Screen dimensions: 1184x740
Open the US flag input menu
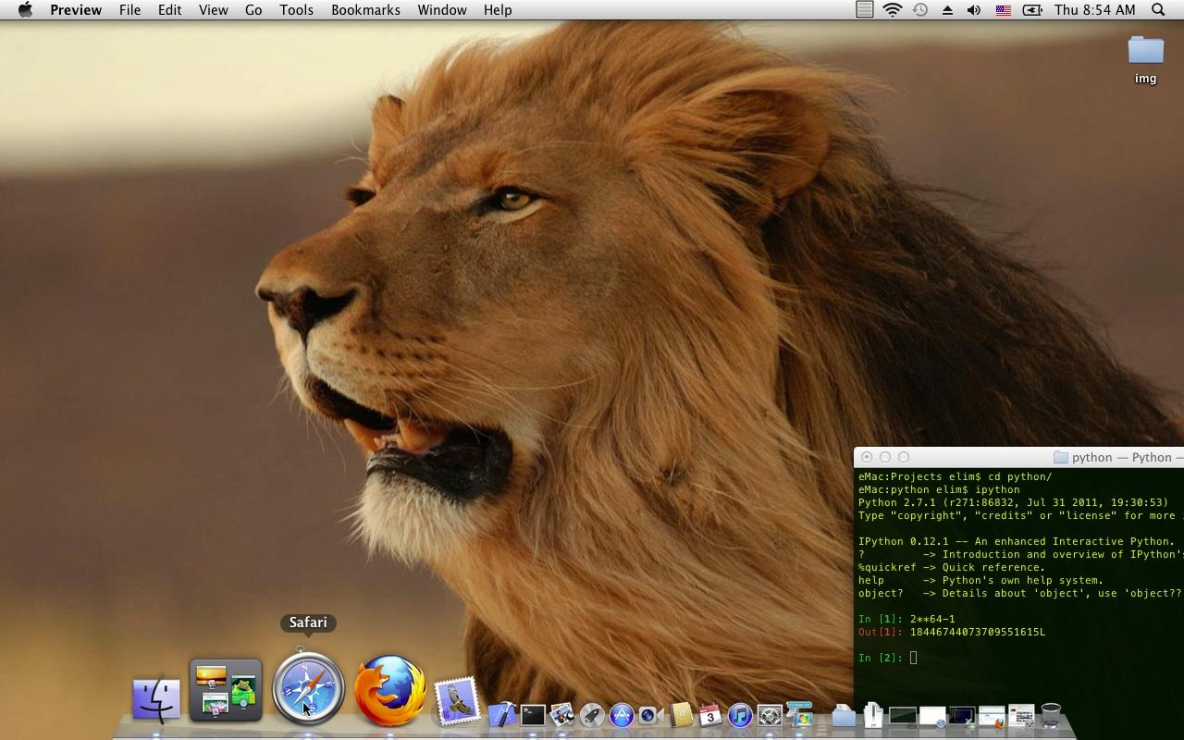click(1003, 10)
